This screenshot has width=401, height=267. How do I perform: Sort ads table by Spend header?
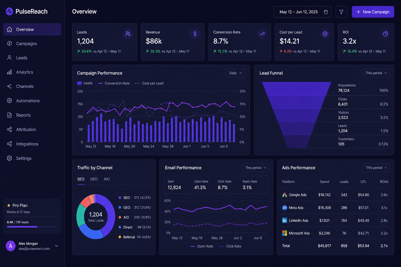pos(325,182)
